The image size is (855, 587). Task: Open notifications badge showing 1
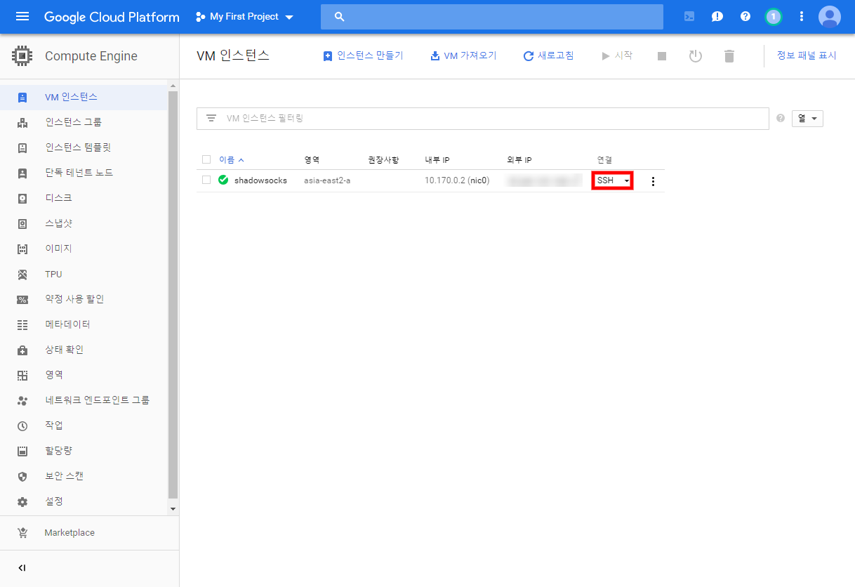tap(774, 16)
